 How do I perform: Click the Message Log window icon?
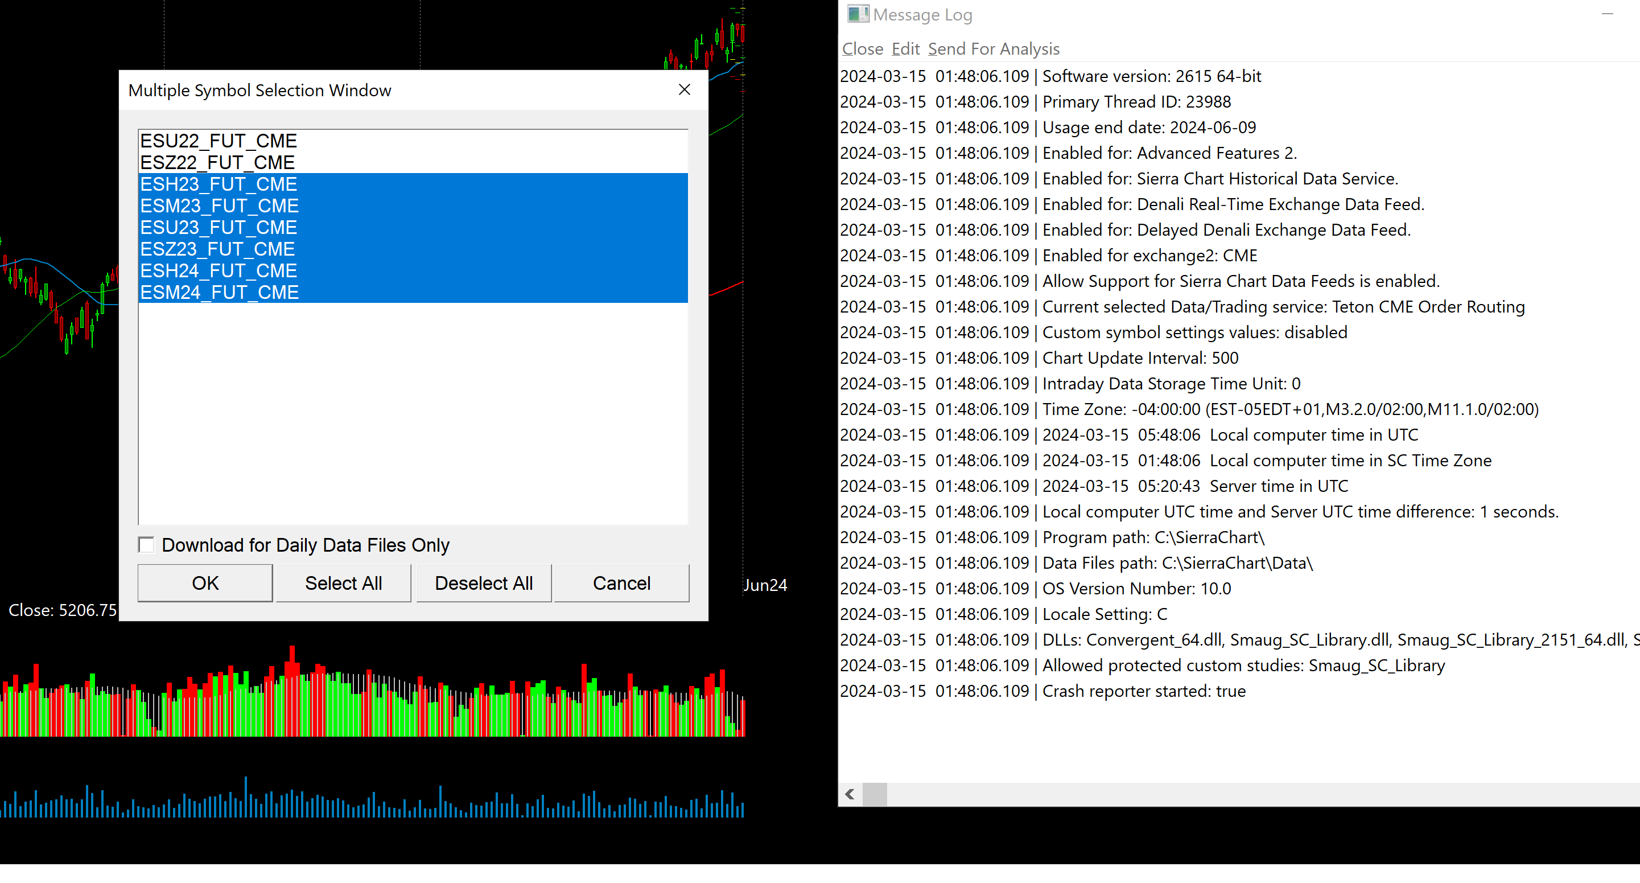[x=857, y=14]
